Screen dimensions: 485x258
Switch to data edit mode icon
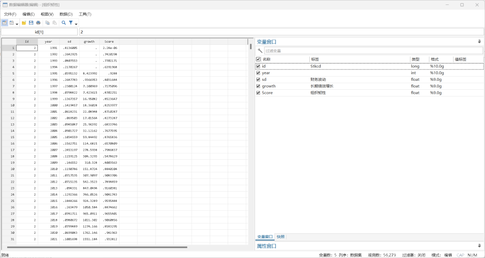tap(4, 23)
